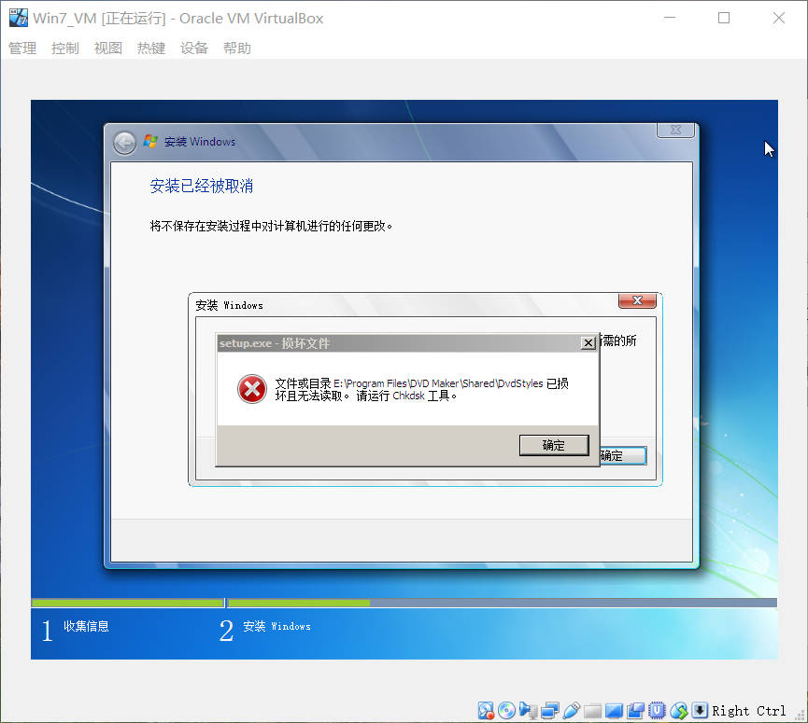Click the optical disc drive status icon
Viewport: 808px width, 723px height.
[506, 711]
